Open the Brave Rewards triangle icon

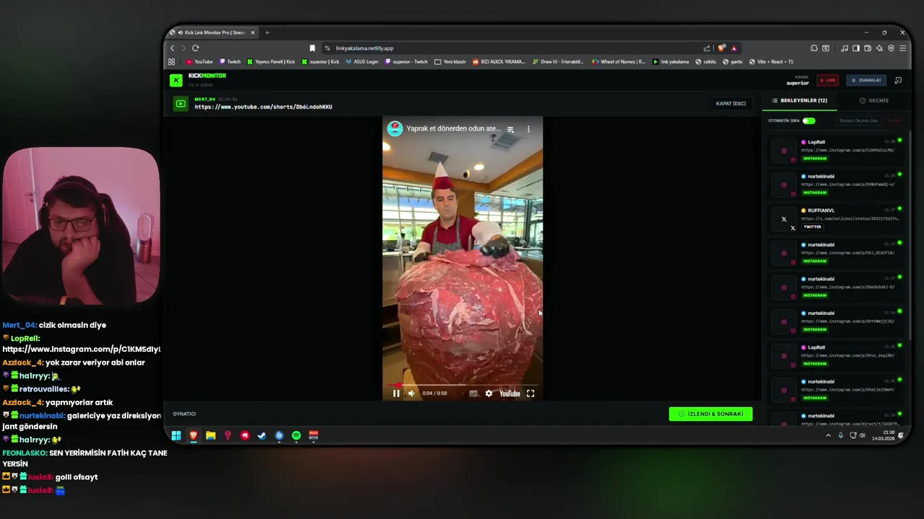coord(734,48)
